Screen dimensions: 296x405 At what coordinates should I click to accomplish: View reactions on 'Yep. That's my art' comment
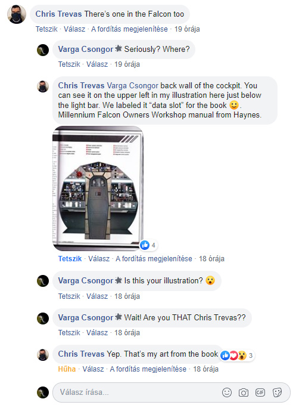click(236, 355)
